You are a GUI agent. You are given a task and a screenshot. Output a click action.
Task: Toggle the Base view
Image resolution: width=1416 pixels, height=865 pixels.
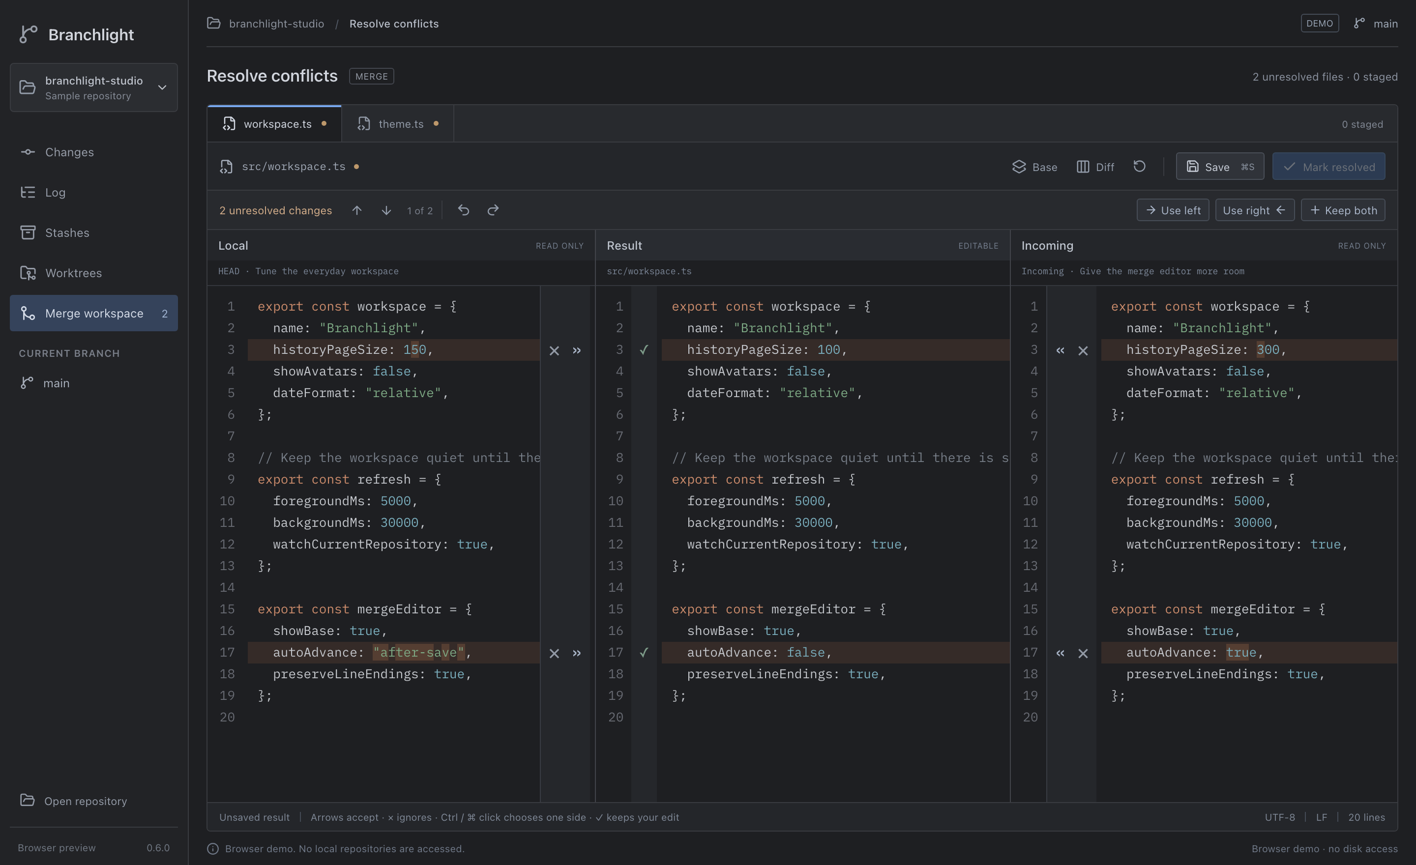1035,167
